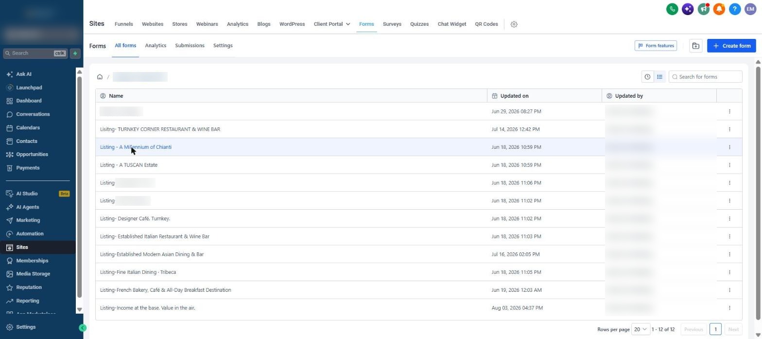Open actions menu for Income at the base row
The image size is (762, 339).
point(729,308)
